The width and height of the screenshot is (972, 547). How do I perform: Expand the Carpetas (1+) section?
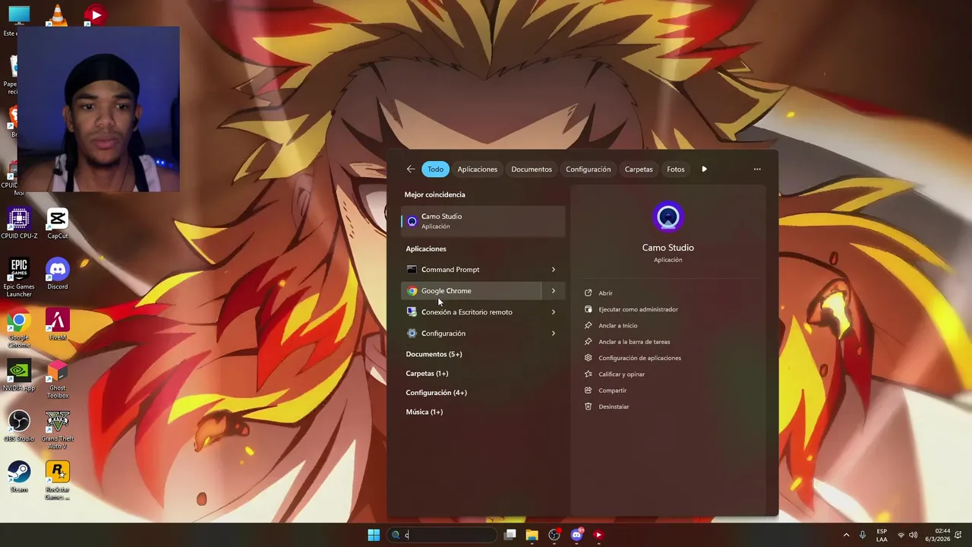tap(427, 373)
